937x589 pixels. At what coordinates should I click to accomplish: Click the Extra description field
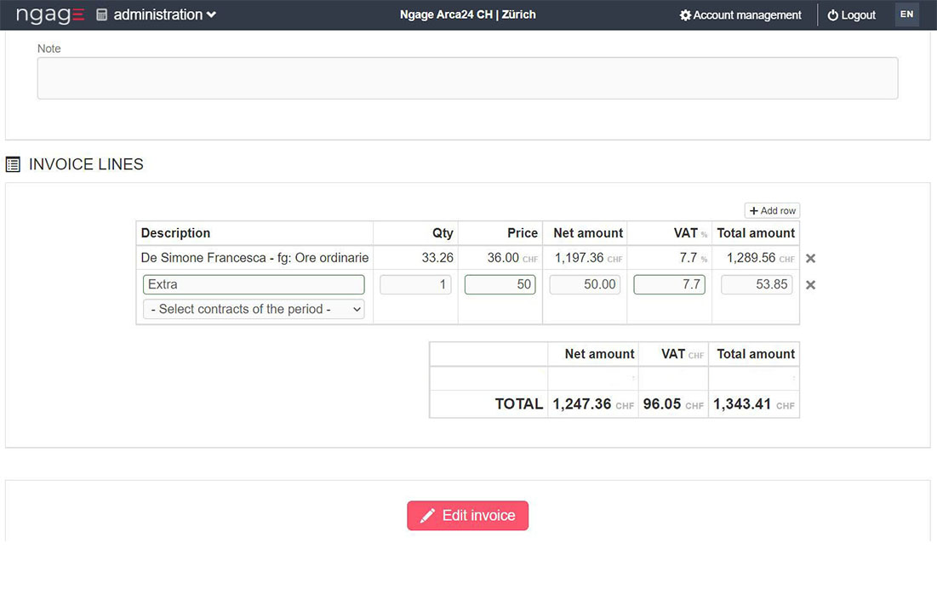pyautogui.click(x=254, y=285)
